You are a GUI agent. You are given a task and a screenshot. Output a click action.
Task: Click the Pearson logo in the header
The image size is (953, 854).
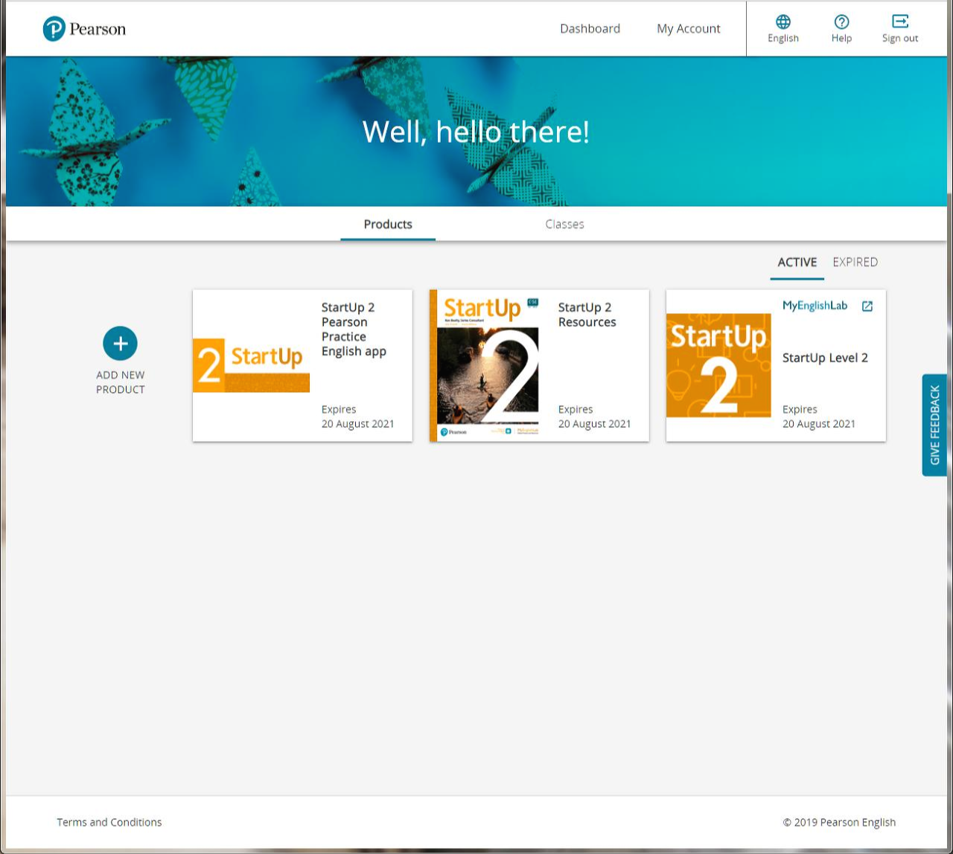84,29
